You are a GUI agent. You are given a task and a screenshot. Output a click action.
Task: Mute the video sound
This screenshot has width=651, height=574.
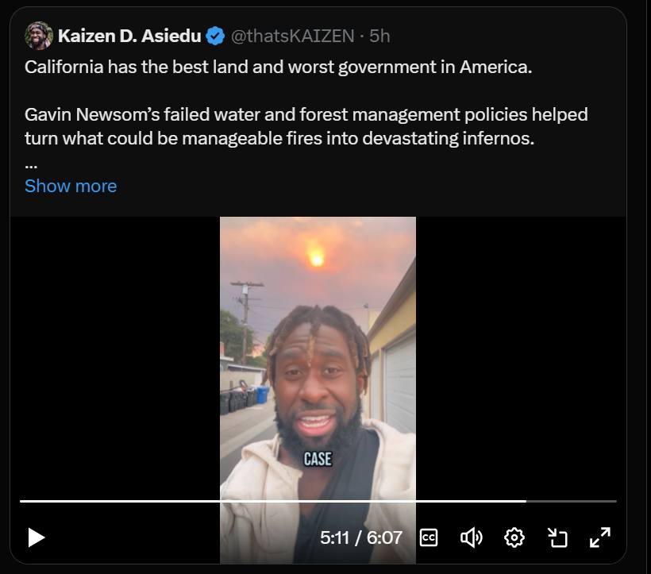[x=471, y=537]
